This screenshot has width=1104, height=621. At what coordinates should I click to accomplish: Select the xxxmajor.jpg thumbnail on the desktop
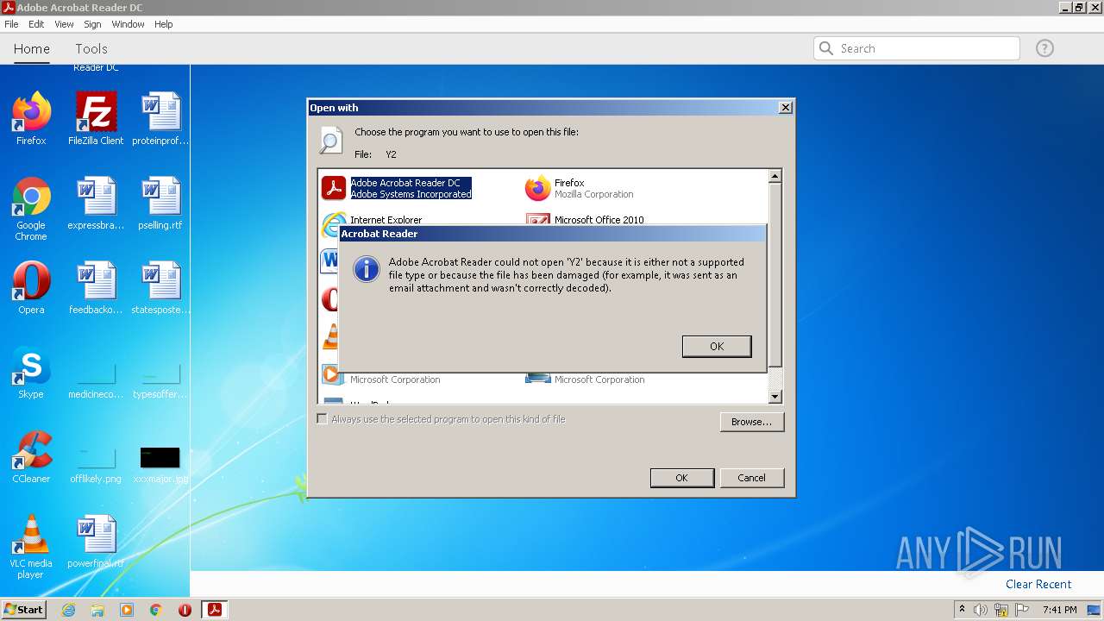(160, 464)
